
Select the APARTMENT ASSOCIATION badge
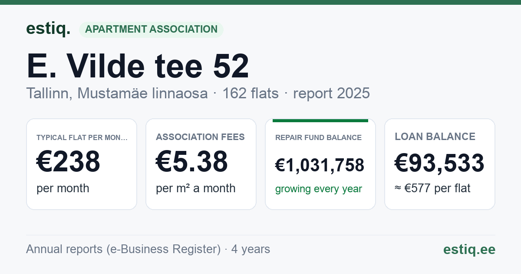click(151, 30)
